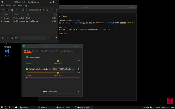The height and width of the screenshot is (109, 175).
Task: Sort playlist by Title column header
Action: [38, 15]
